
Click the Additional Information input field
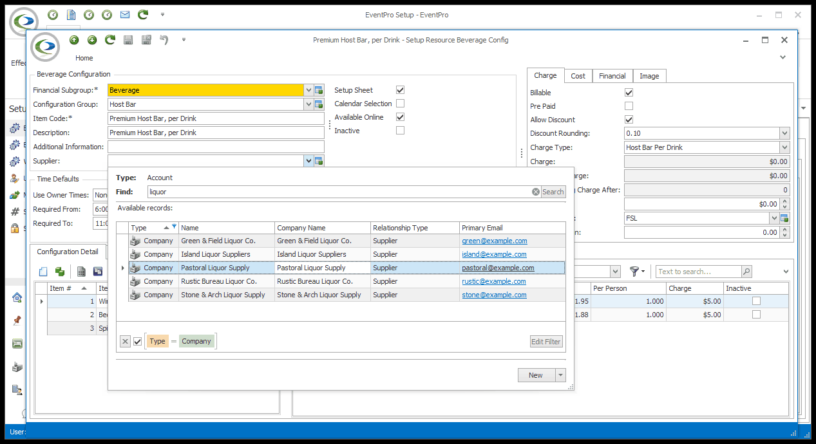point(216,147)
